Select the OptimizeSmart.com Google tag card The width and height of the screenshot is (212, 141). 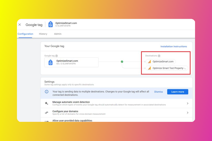[x=72, y=62]
